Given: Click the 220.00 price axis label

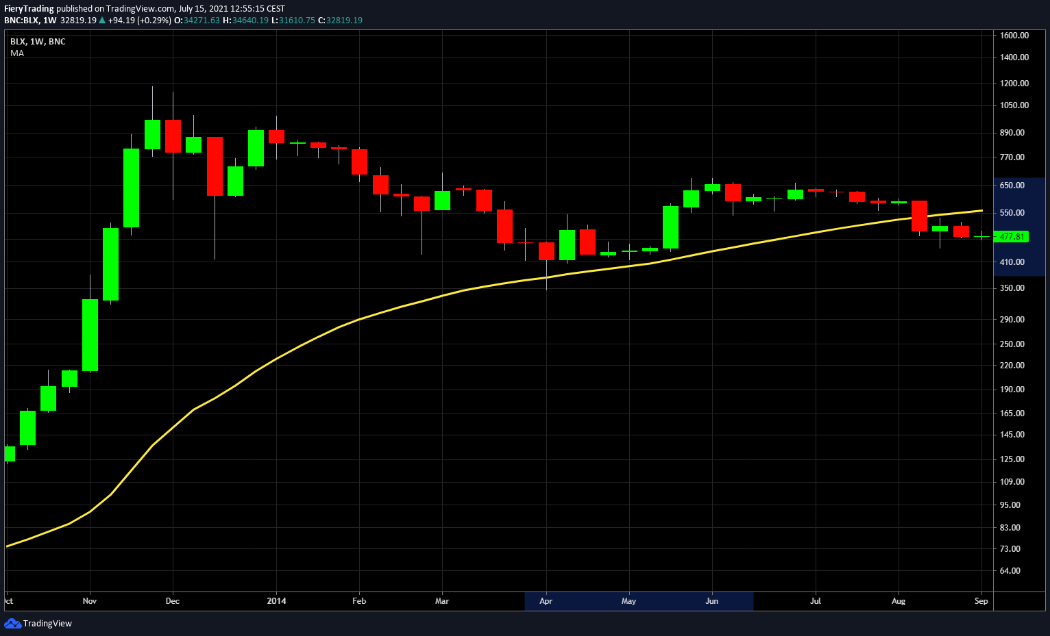Looking at the screenshot, I should (x=1012, y=366).
